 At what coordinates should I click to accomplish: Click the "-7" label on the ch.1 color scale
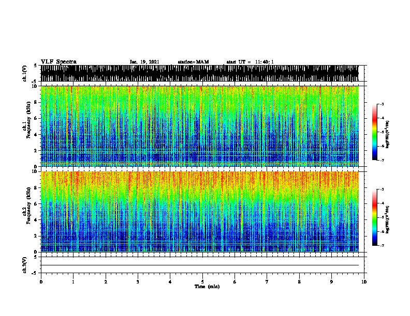click(382, 160)
